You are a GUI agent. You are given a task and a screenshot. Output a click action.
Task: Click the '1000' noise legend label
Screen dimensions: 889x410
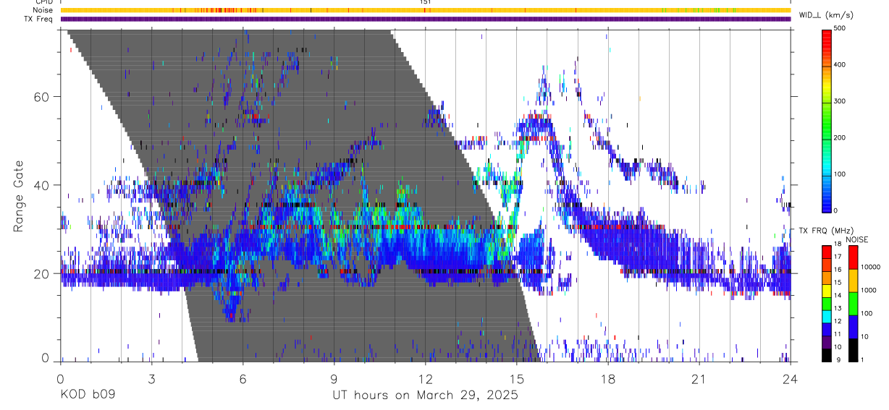(x=869, y=290)
